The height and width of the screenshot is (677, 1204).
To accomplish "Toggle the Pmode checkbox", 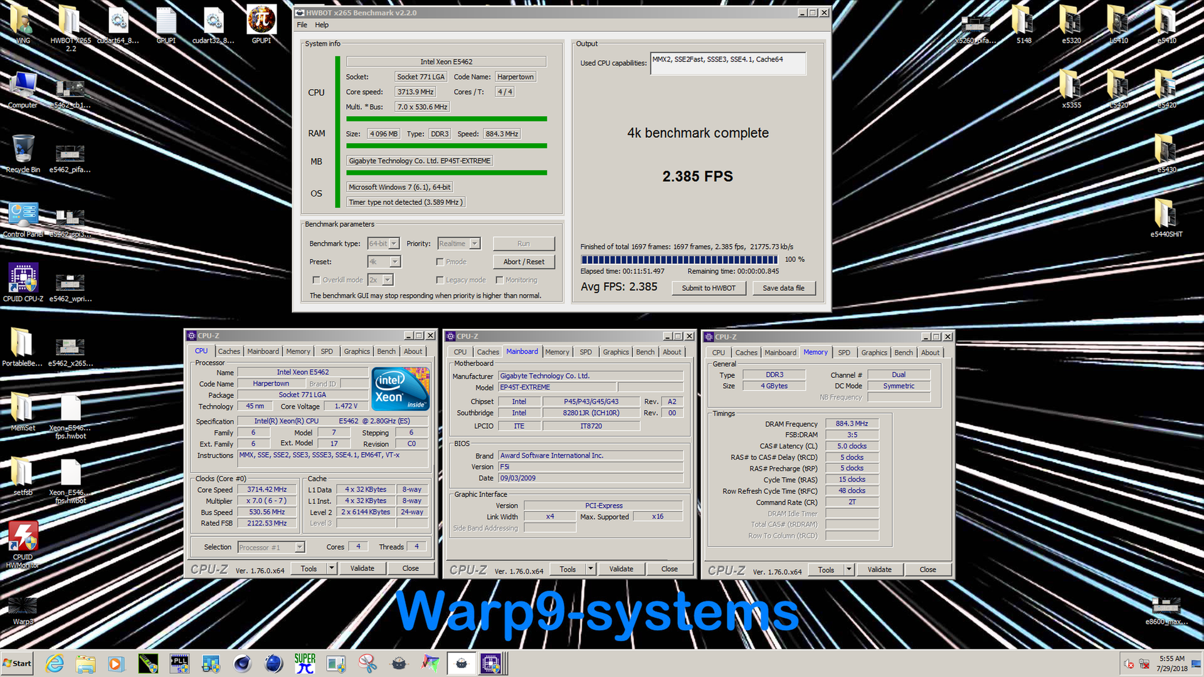I will click(440, 262).
